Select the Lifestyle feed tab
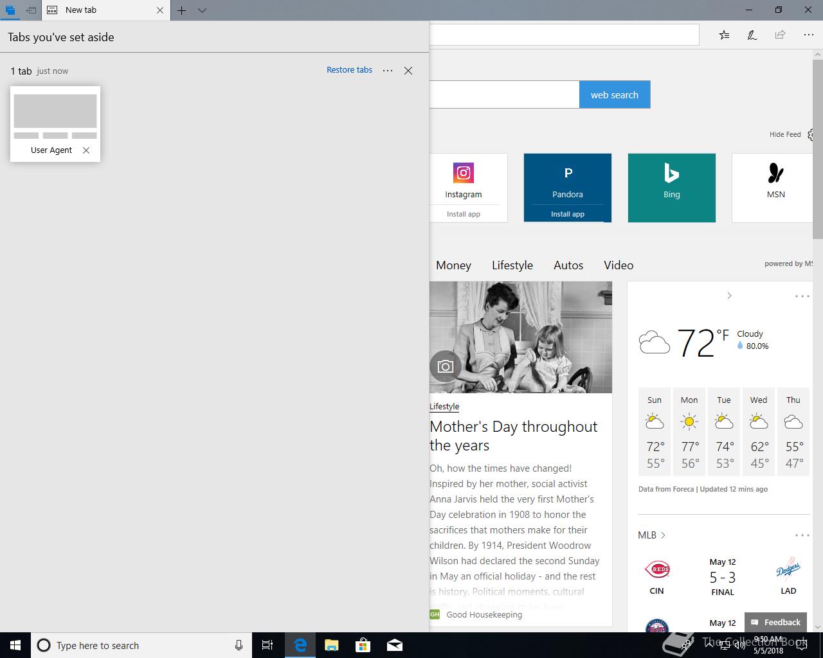The height and width of the screenshot is (658, 823). coord(512,265)
